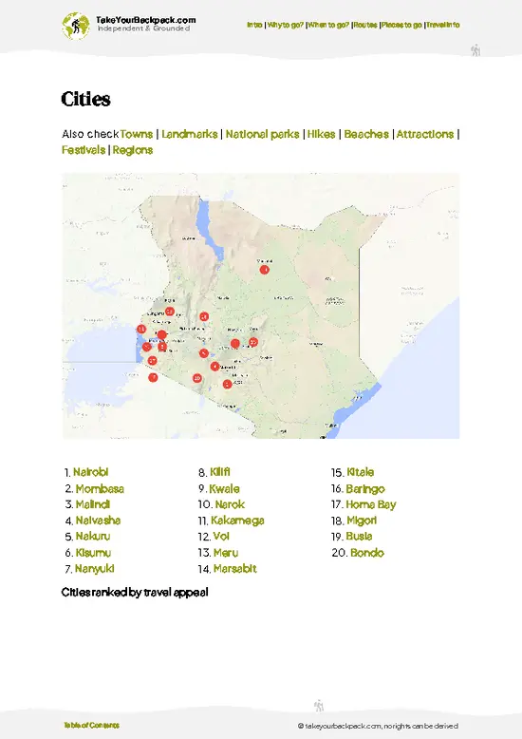Open the Hikes link

322,134
